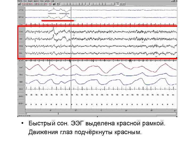Click the 25" mark on time ruler
The width and height of the screenshot is (192, 144).
(x=151, y=110)
